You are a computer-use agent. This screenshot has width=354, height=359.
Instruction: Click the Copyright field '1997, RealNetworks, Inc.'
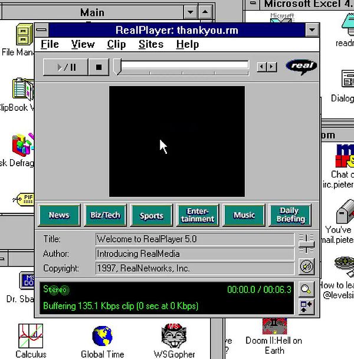coord(195,268)
